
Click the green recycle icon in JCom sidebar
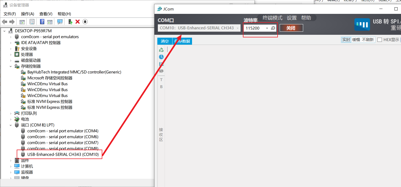[161, 50]
